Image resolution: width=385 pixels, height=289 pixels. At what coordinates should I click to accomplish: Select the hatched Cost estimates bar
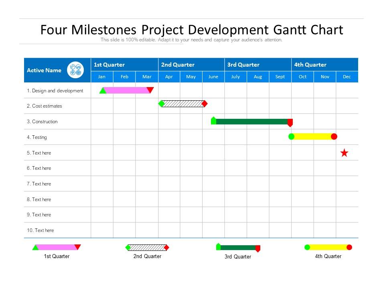click(x=182, y=104)
